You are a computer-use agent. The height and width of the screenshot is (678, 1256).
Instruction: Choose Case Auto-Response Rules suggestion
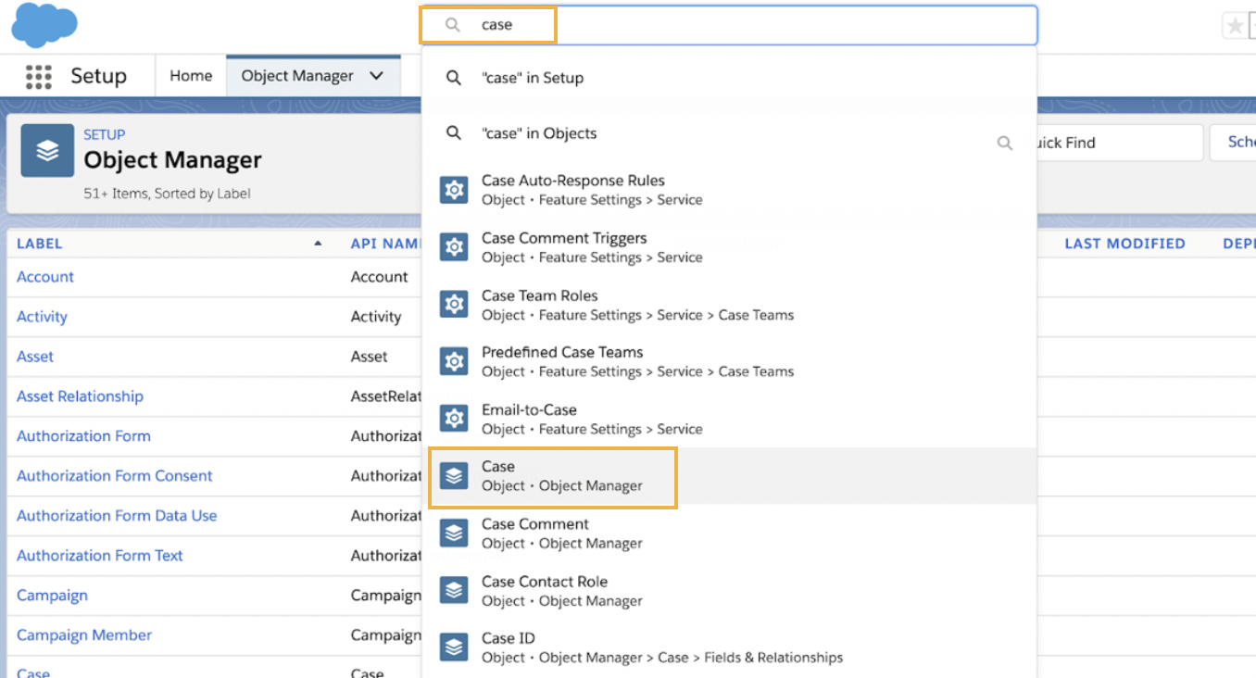pyautogui.click(x=729, y=190)
